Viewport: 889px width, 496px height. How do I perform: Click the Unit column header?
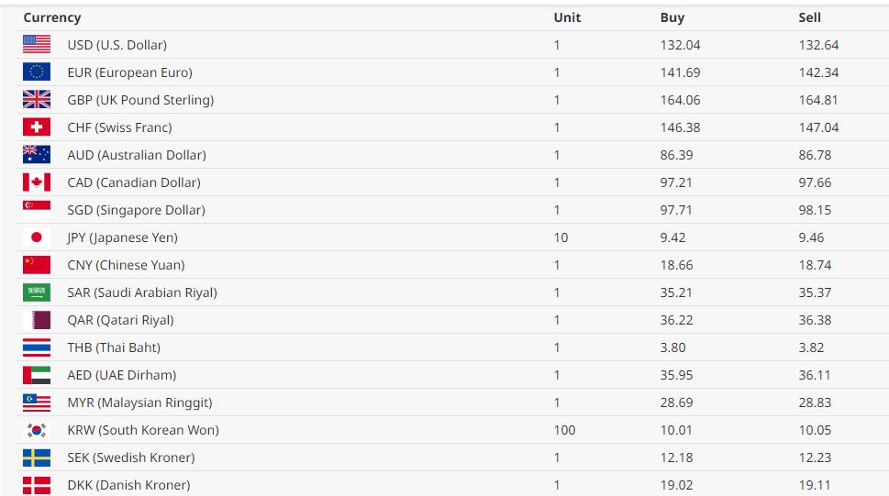567,17
